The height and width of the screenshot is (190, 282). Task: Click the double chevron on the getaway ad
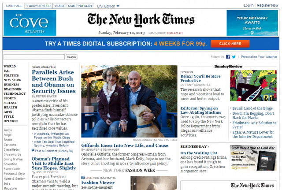tap(252, 32)
